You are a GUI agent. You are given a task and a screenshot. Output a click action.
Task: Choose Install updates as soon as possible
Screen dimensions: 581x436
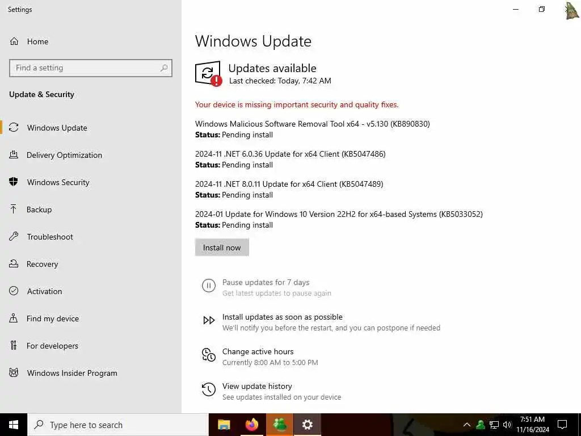coord(283,317)
